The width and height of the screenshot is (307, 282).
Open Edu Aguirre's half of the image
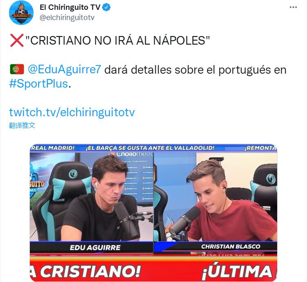pyautogui.click(x=92, y=197)
